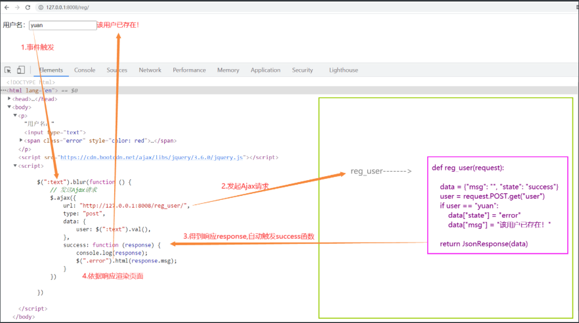This screenshot has height=323, width=579.
Task: Click the return JsonResponse(data) line
Action: click(484, 244)
